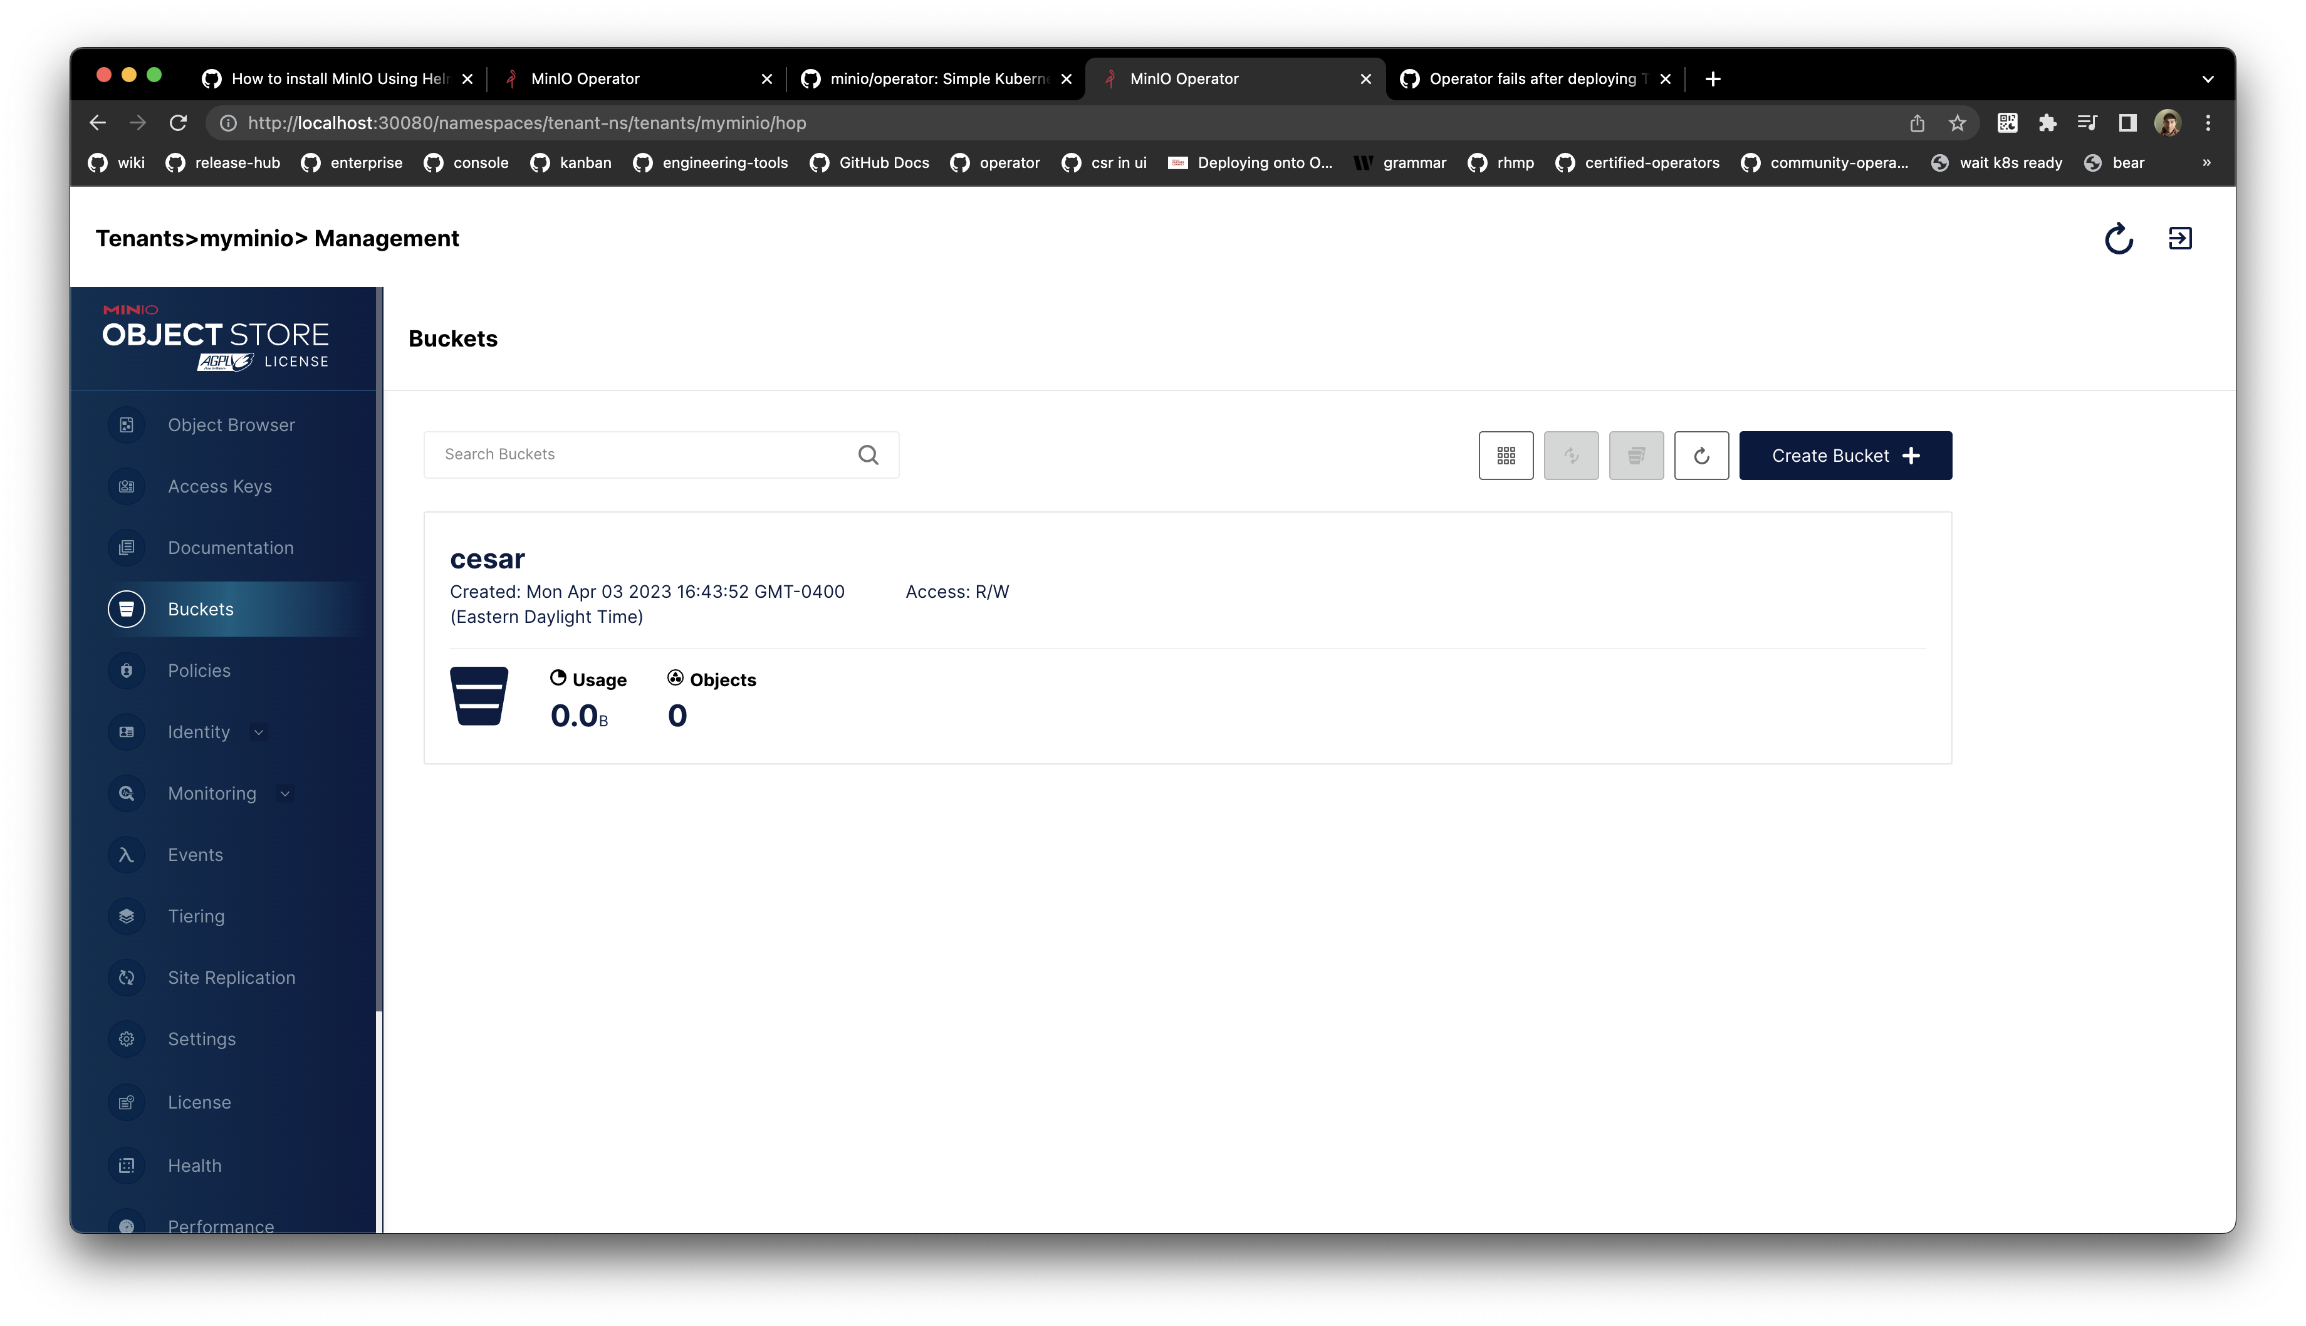Click inside the Search Buckets field
2306x1326 pixels.
coord(637,454)
